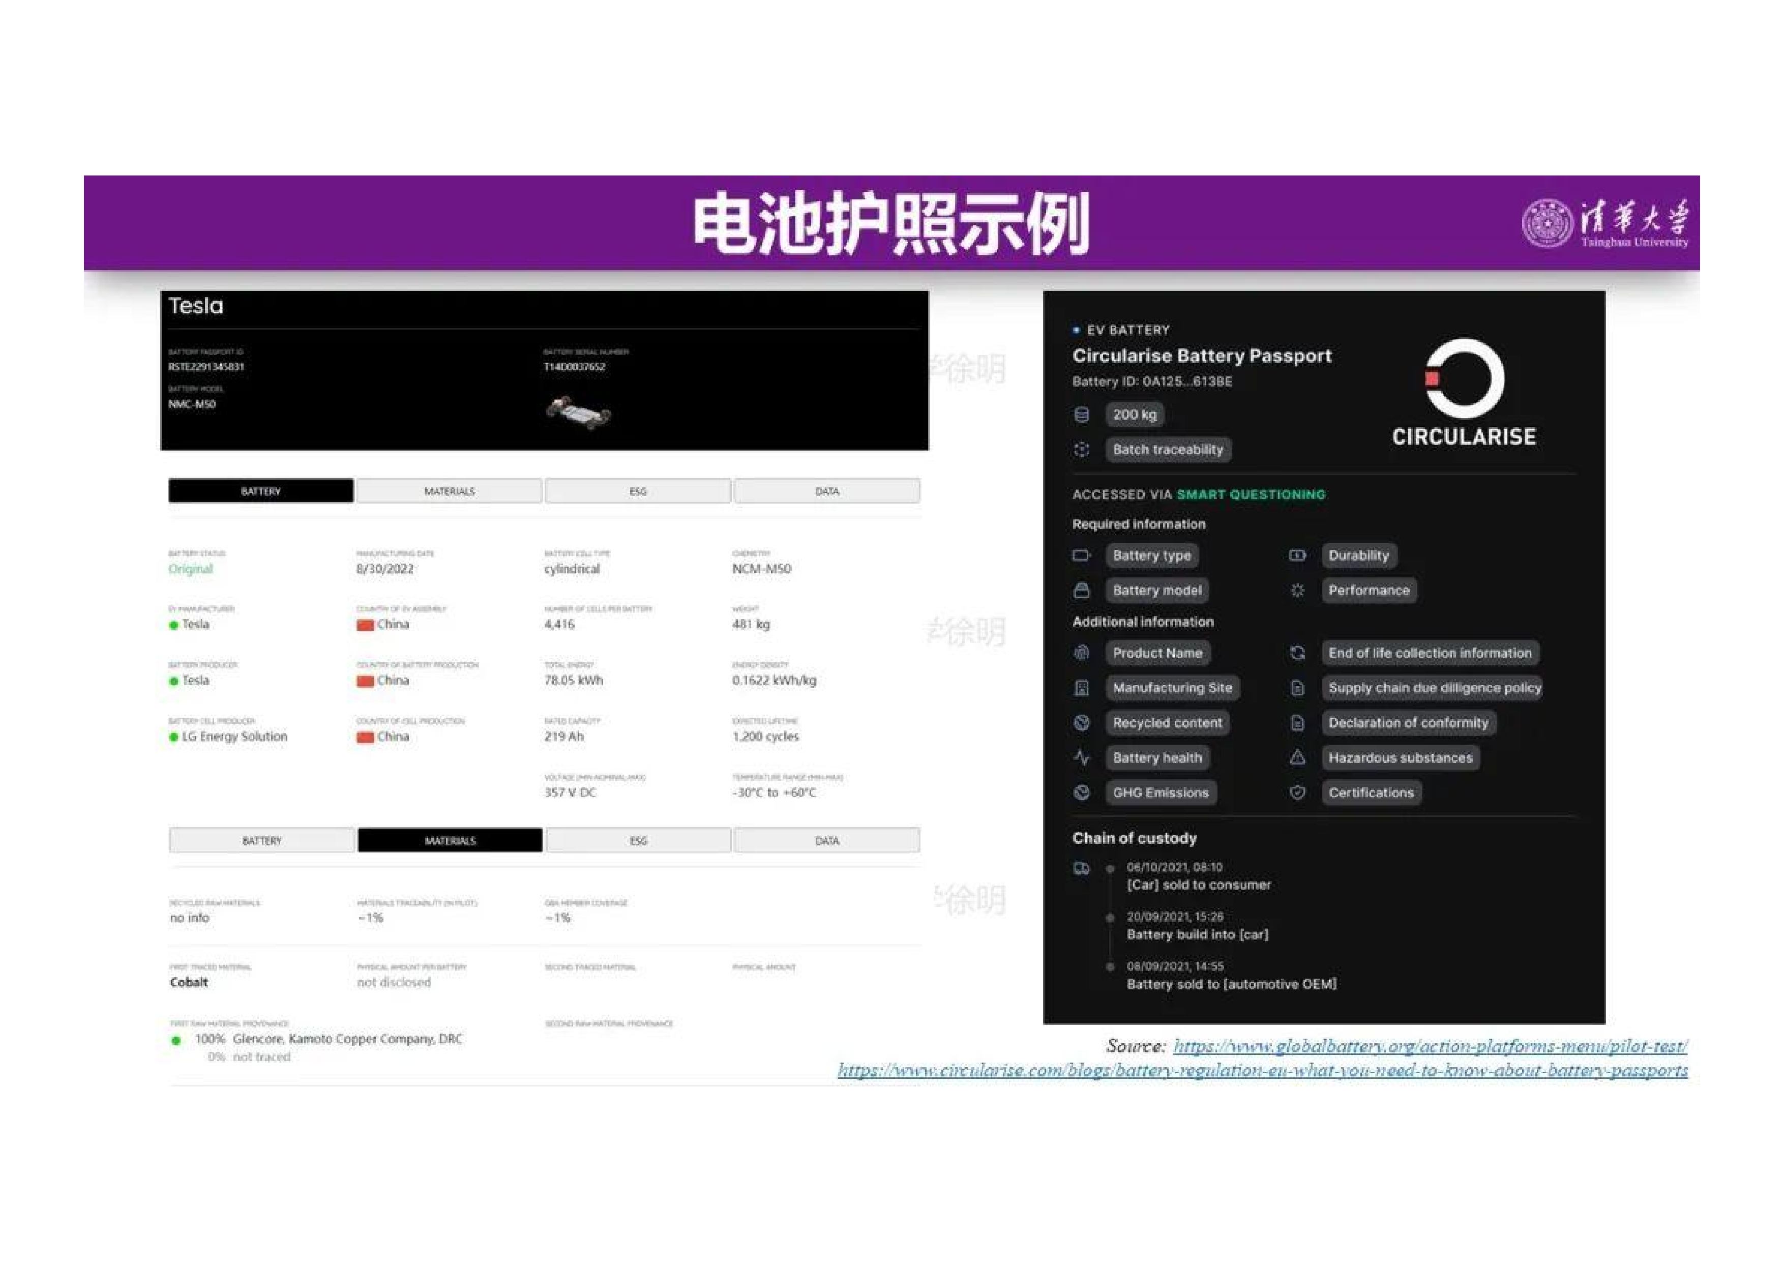Click the Performance sun-shaped icon
1784x1262 pixels.
click(x=1297, y=590)
